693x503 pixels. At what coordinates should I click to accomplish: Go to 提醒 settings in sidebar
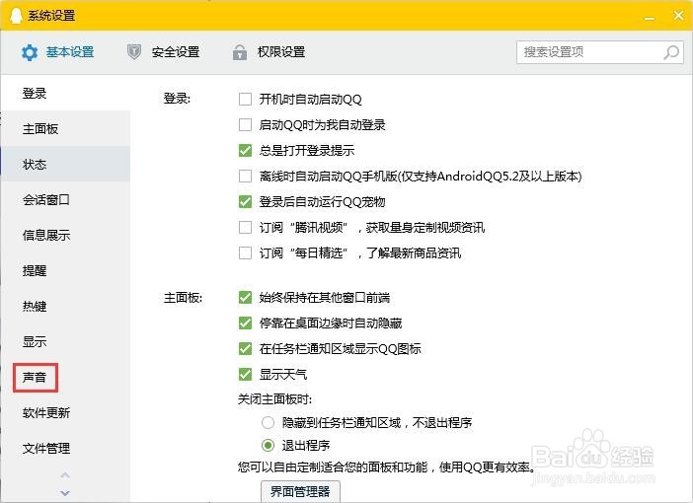pyautogui.click(x=65, y=270)
